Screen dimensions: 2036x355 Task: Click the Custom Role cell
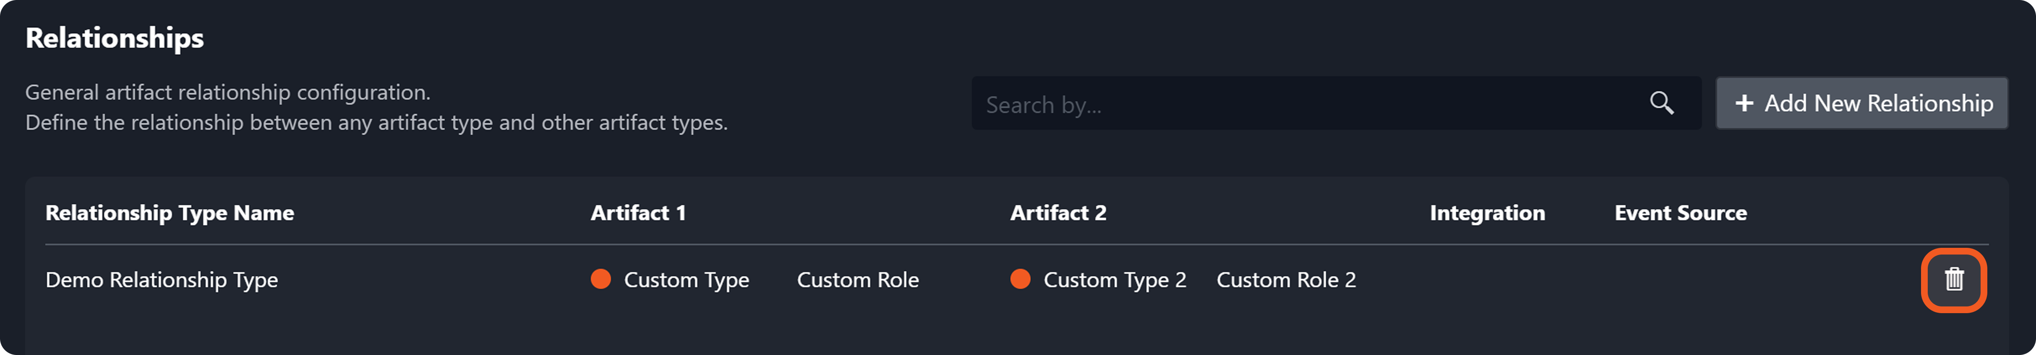(x=858, y=280)
